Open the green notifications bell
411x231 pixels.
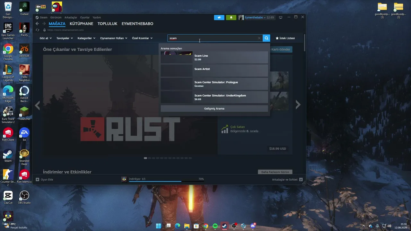231,17
